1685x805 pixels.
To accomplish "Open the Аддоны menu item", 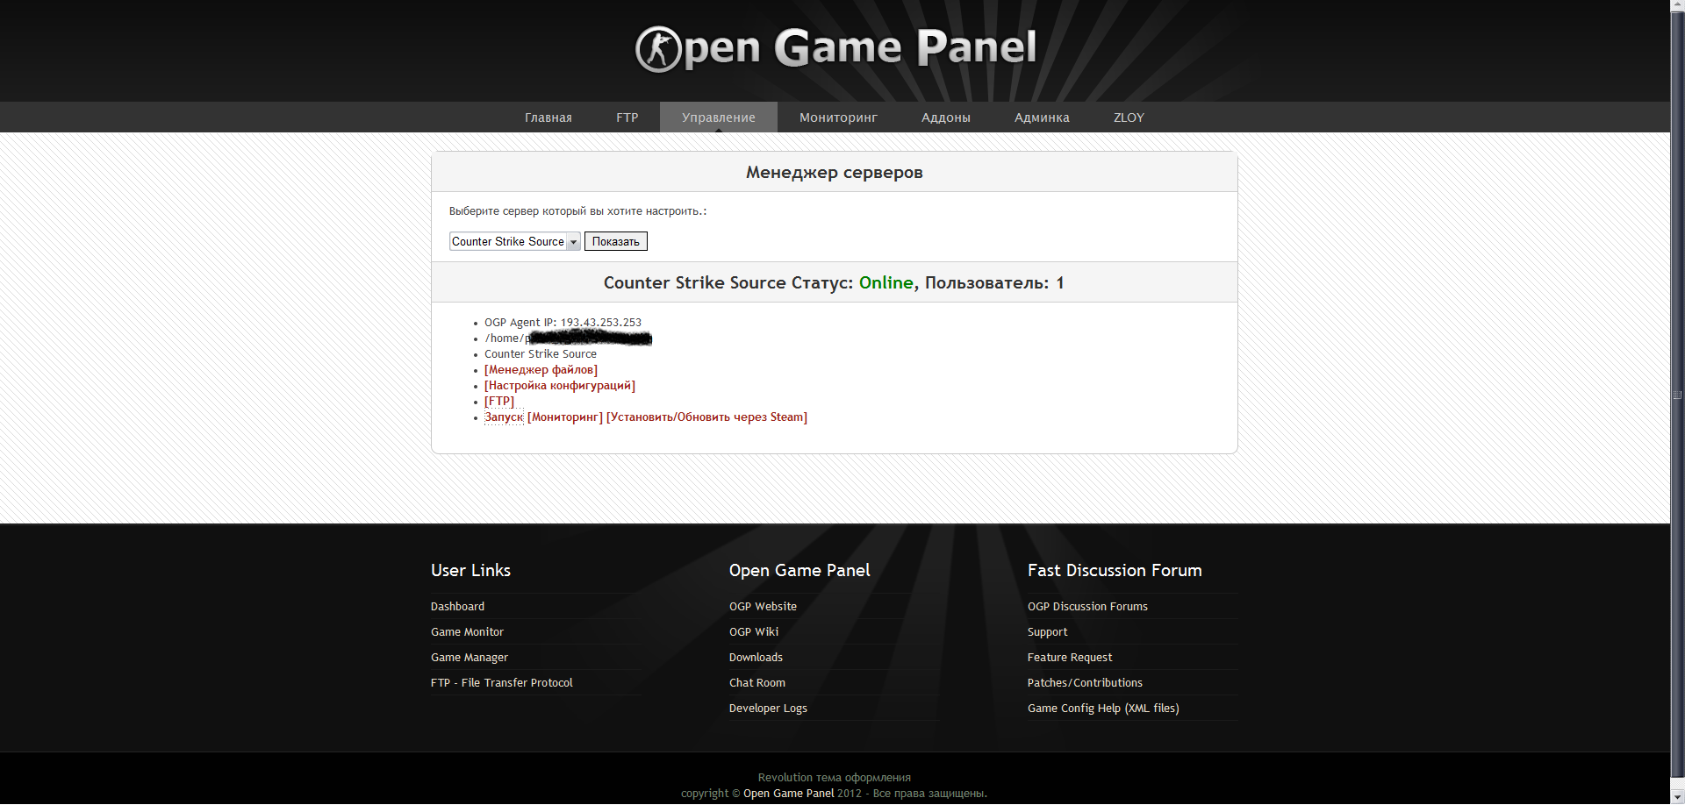I will pos(945,118).
